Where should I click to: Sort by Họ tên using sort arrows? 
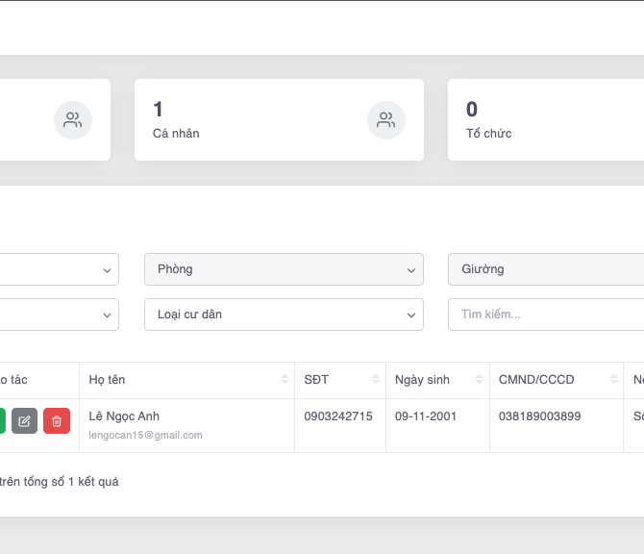coord(285,380)
